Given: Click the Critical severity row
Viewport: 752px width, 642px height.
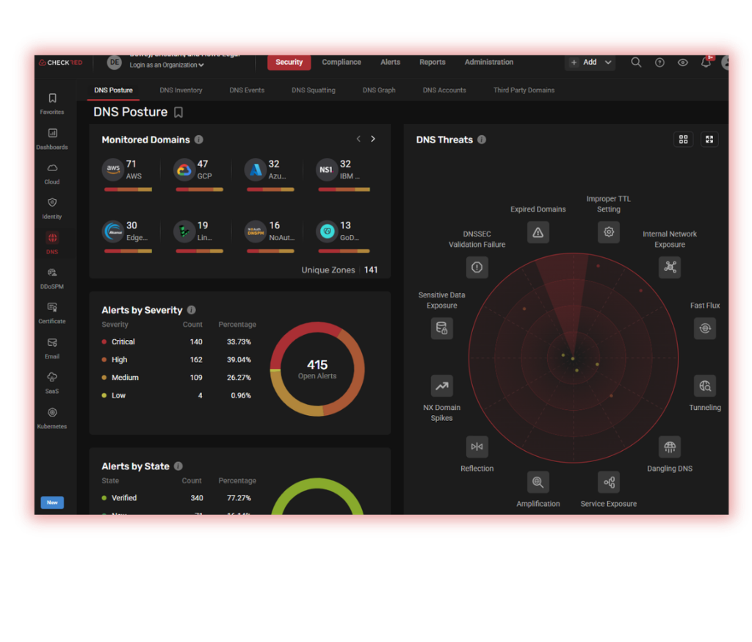Looking at the screenshot, I should tap(176, 342).
